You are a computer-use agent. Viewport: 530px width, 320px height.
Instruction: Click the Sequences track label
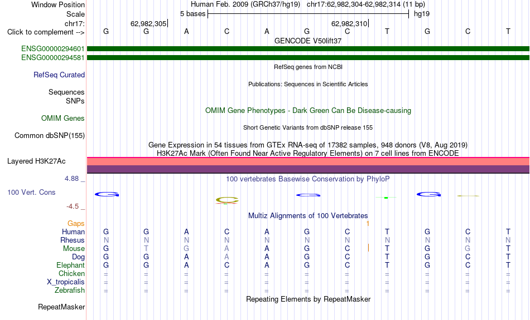pyautogui.click(x=66, y=92)
